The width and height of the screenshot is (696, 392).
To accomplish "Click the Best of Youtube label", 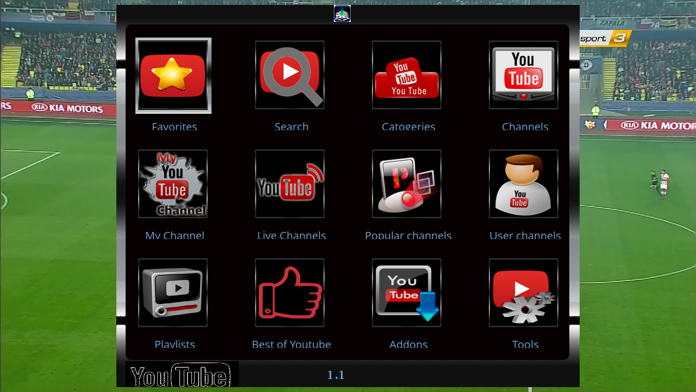I will (x=291, y=344).
